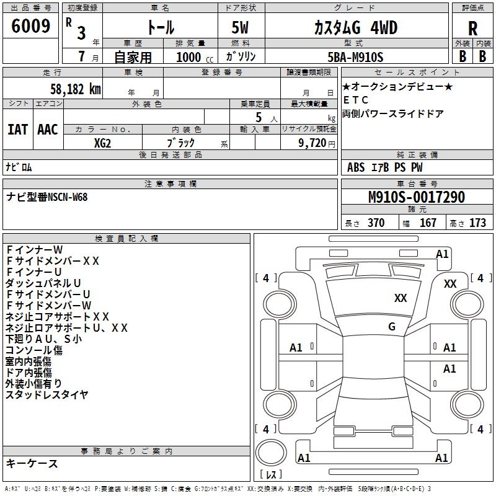Select height value 173
This screenshot has width=496, height=496.
[477, 223]
